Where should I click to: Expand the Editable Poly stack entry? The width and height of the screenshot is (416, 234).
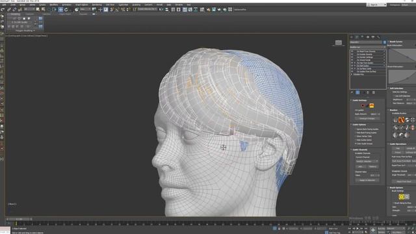(x=352, y=74)
